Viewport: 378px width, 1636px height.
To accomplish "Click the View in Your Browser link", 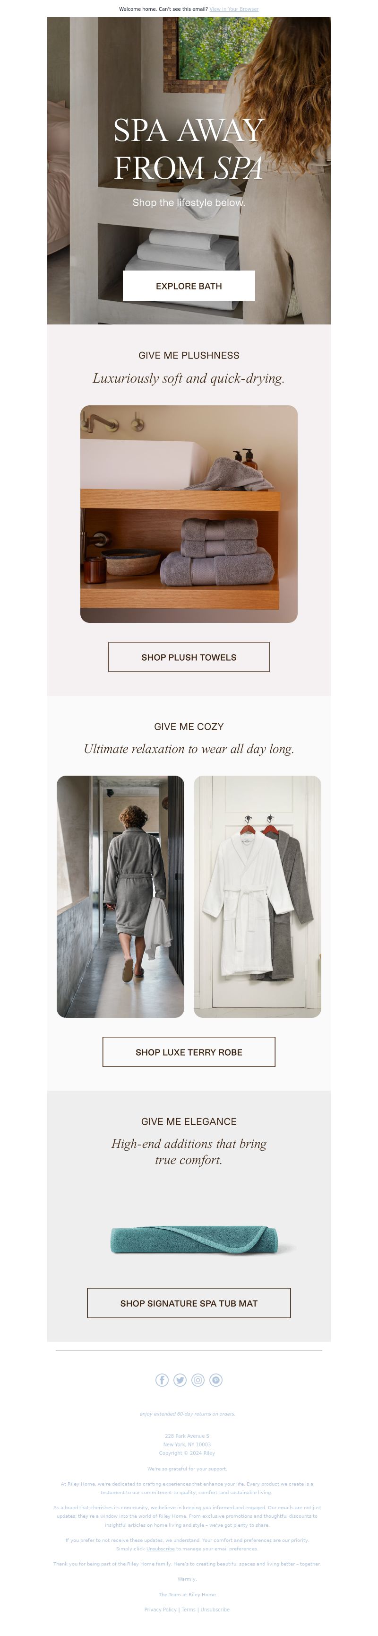I will pos(234,9).
